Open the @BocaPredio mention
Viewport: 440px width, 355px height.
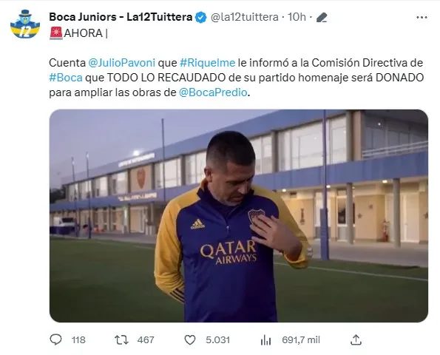pyautogui.click(x=213, y=92)
